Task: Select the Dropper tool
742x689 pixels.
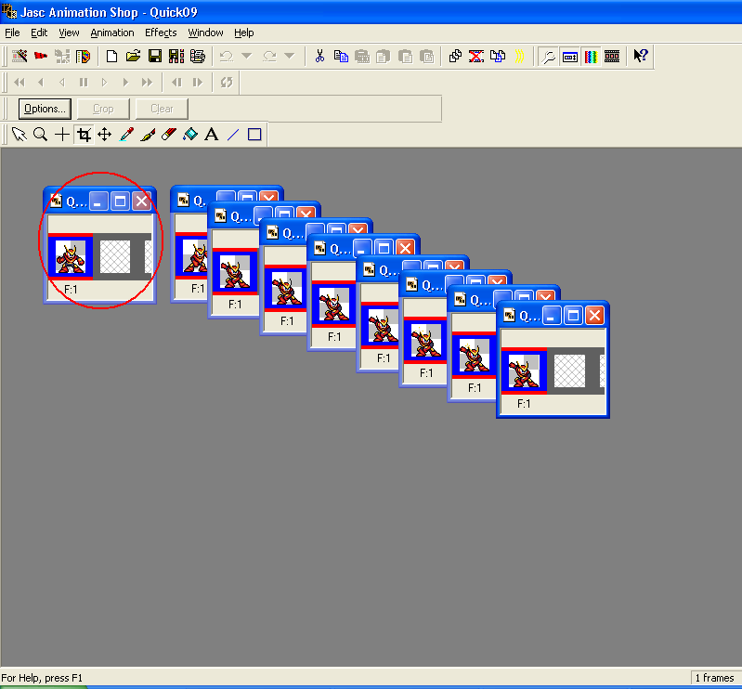Action: [x=126, y=135]
